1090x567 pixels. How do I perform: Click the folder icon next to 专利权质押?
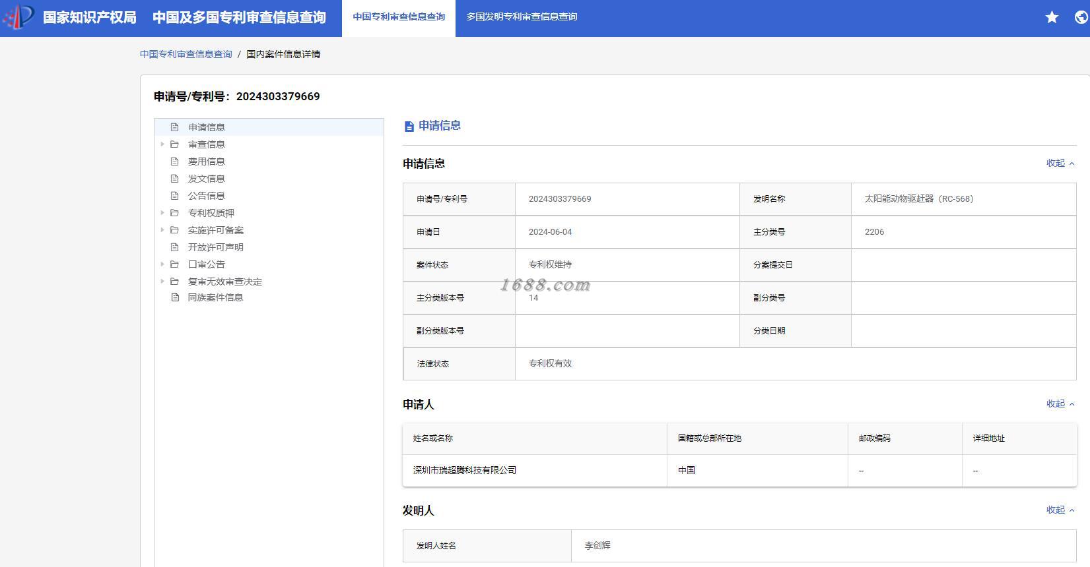click(x=175, y=213)
